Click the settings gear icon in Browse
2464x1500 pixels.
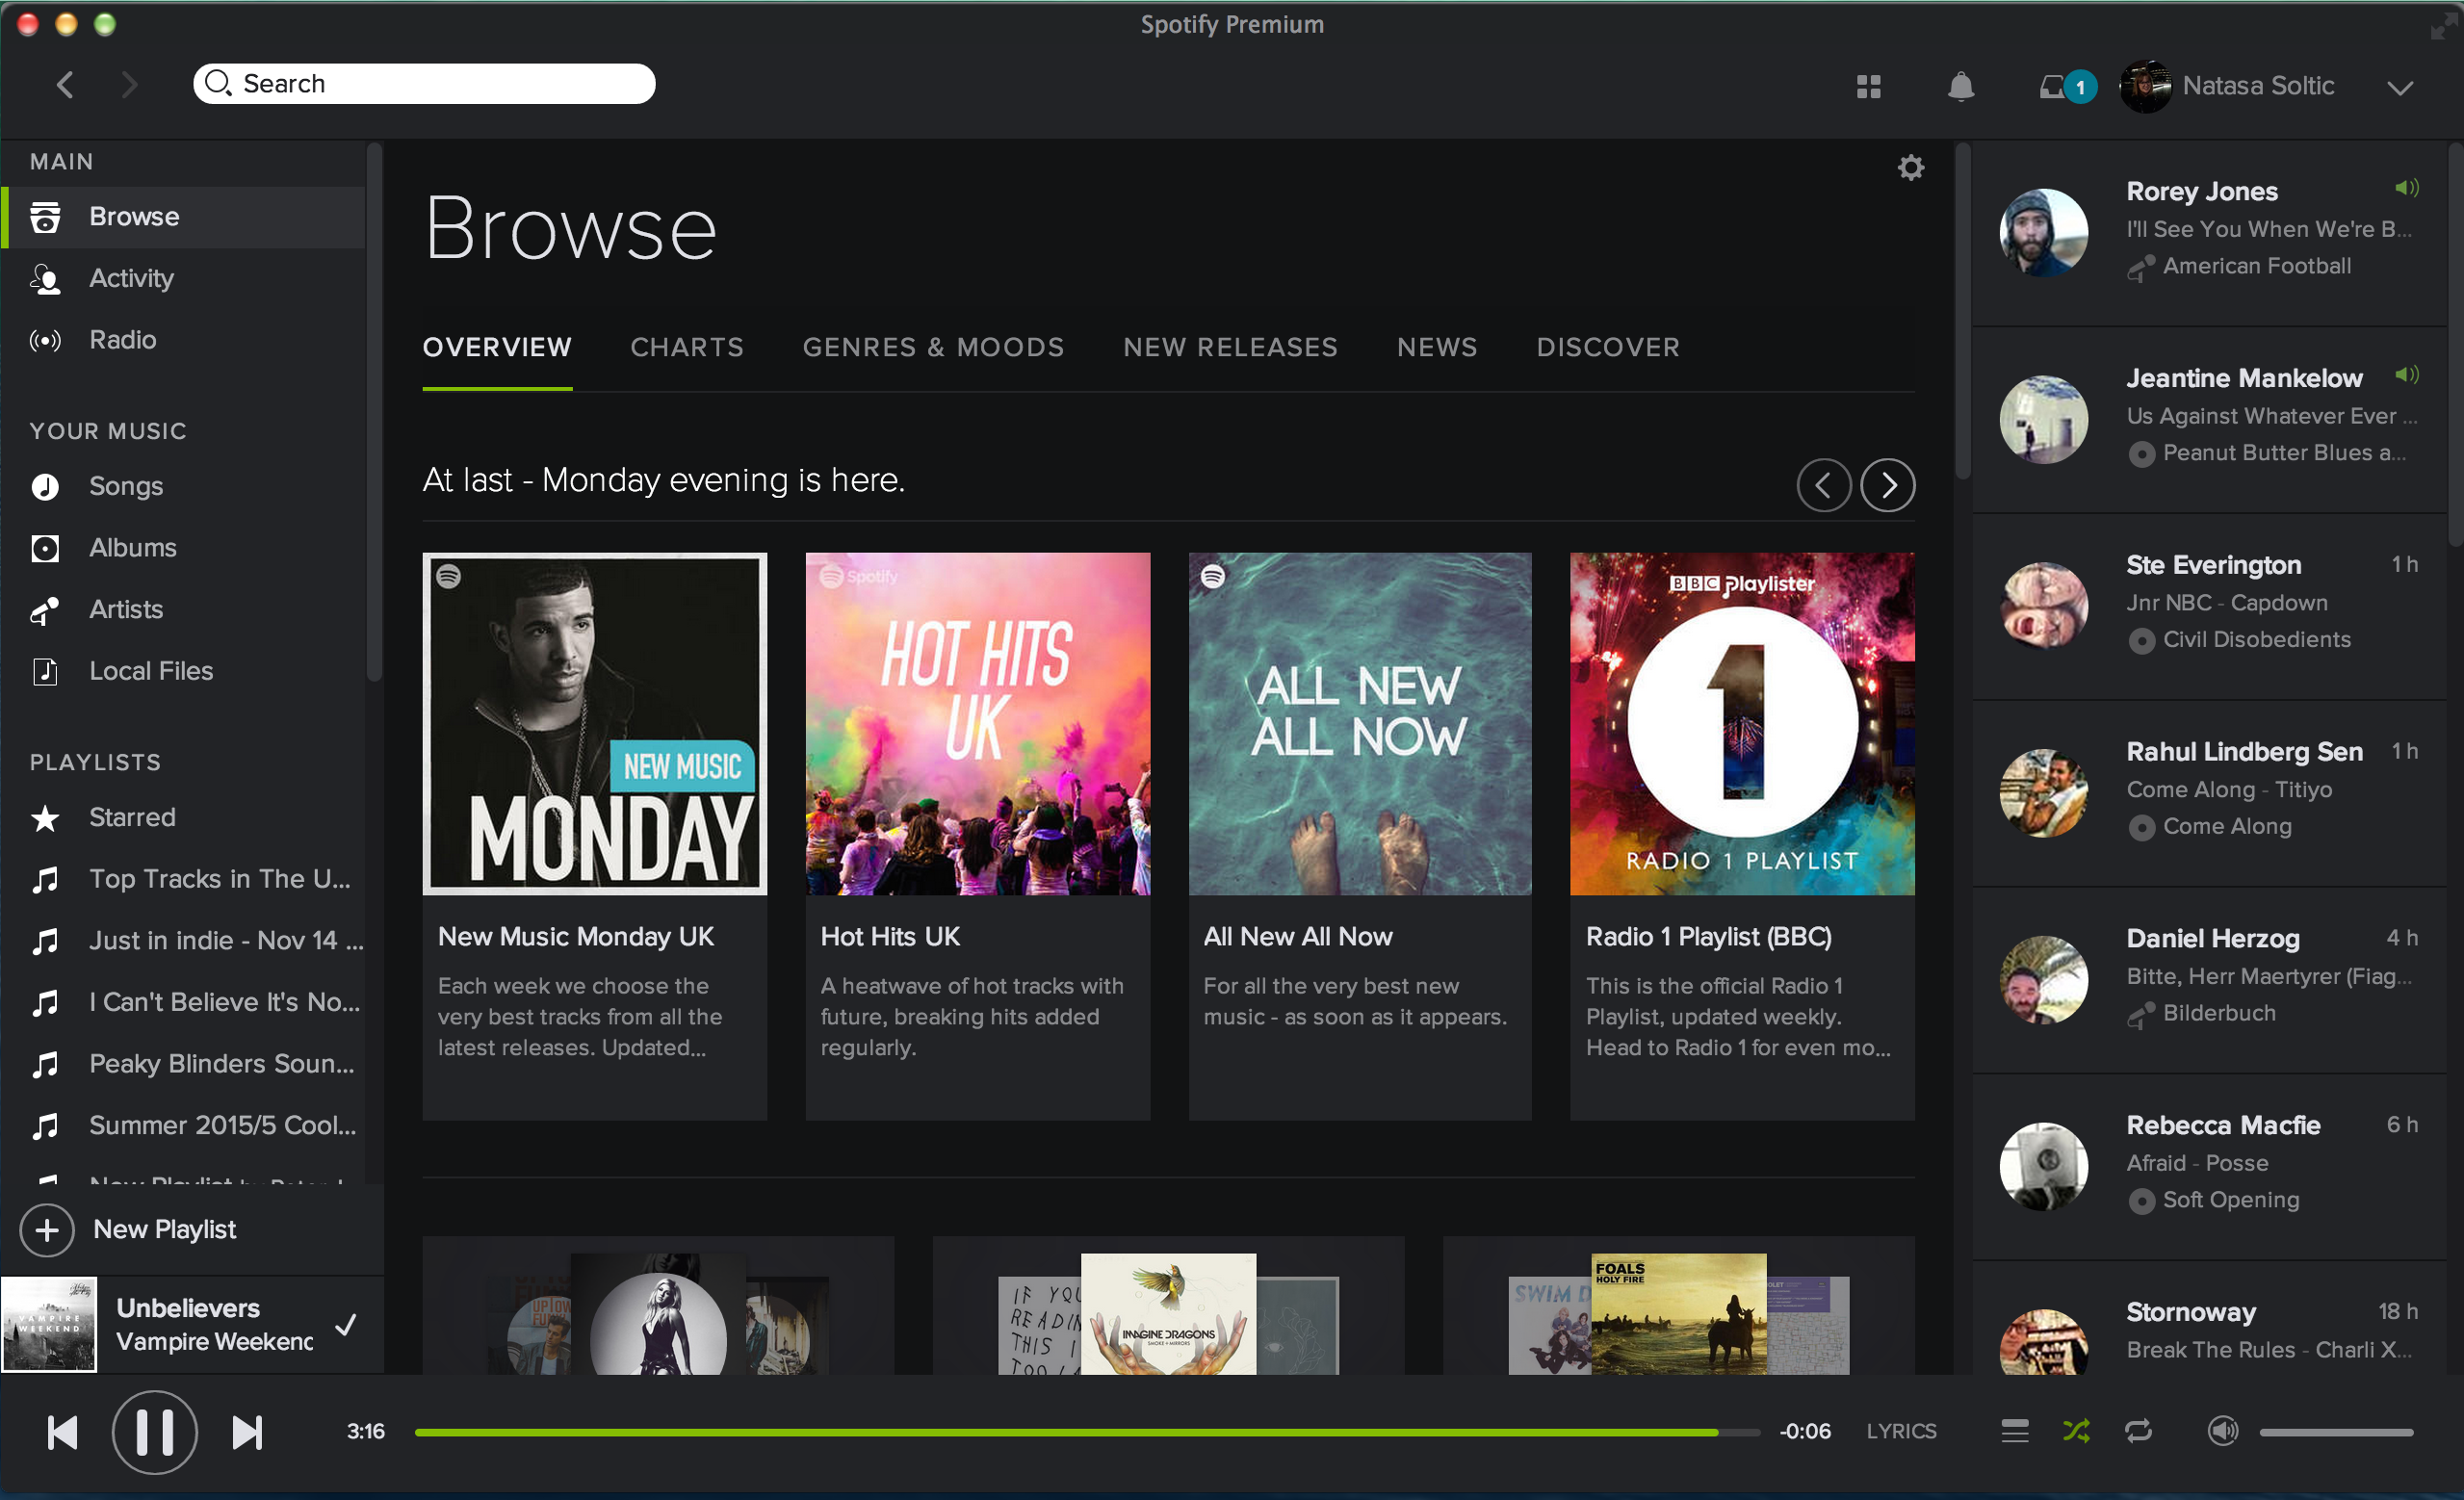1911,168
